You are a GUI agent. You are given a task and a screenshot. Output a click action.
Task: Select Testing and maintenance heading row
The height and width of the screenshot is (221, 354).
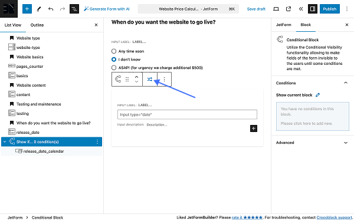pos(52,104)
